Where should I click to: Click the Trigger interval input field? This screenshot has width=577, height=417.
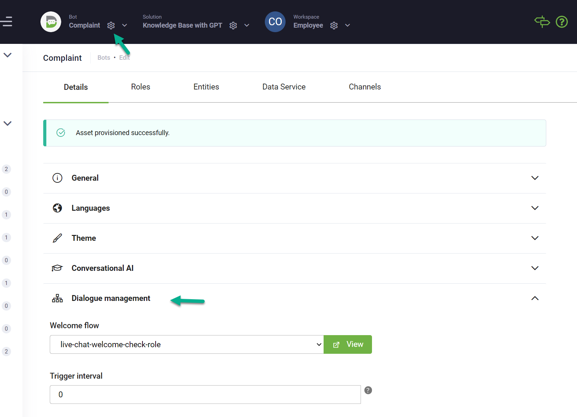pos(205,395)
